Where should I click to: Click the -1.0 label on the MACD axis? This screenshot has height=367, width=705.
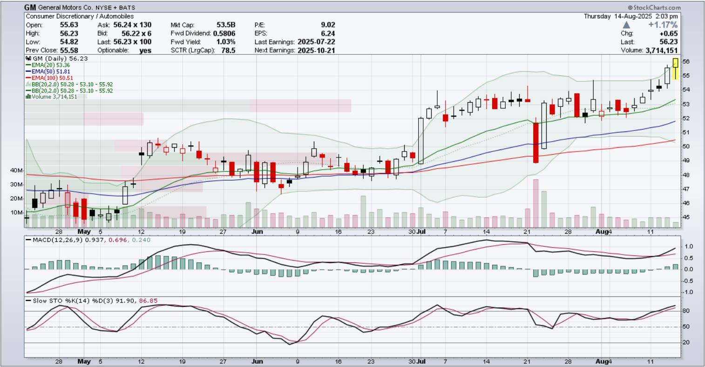coord(687,292)
